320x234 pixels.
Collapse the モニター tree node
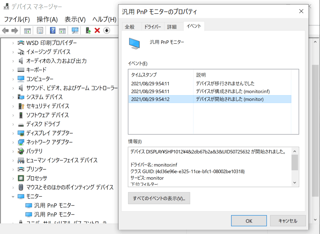[x=13, y=197]
